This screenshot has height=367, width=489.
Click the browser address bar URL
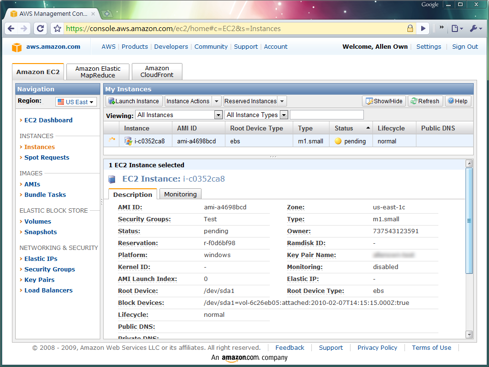pyautogui.click(x=173, y=29)
